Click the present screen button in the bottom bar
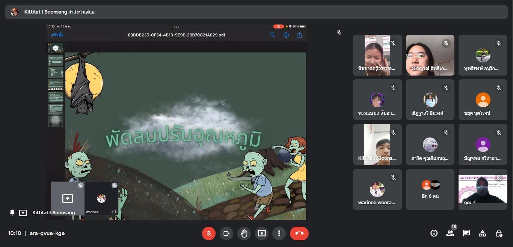The width and height of the screenshot is (513, 247). point(262,233)
